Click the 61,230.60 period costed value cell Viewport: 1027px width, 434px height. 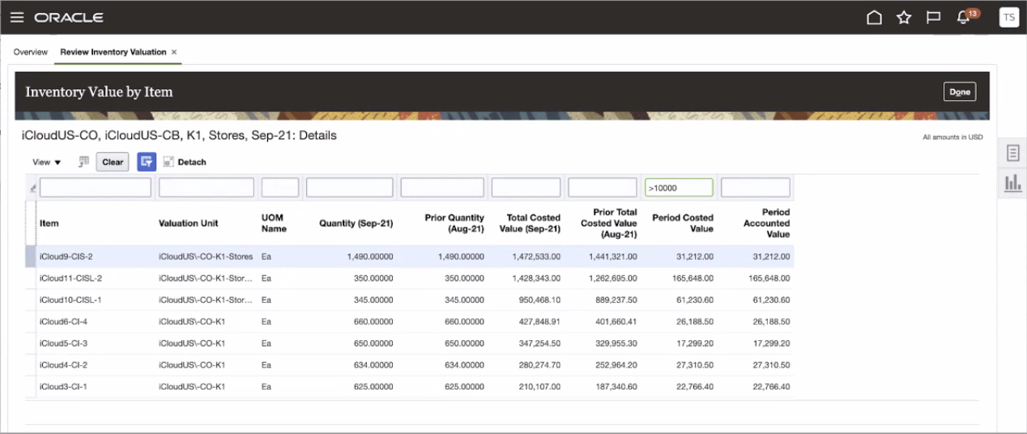tap(694, 300)
